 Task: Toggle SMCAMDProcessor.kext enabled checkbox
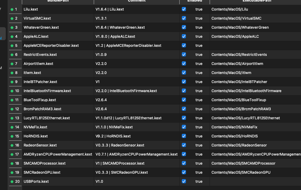tap(184, 163)
